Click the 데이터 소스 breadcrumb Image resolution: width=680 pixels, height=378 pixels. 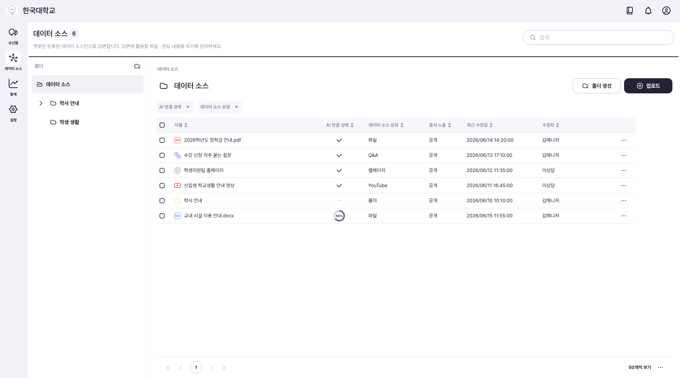click(x=168, y=69)
